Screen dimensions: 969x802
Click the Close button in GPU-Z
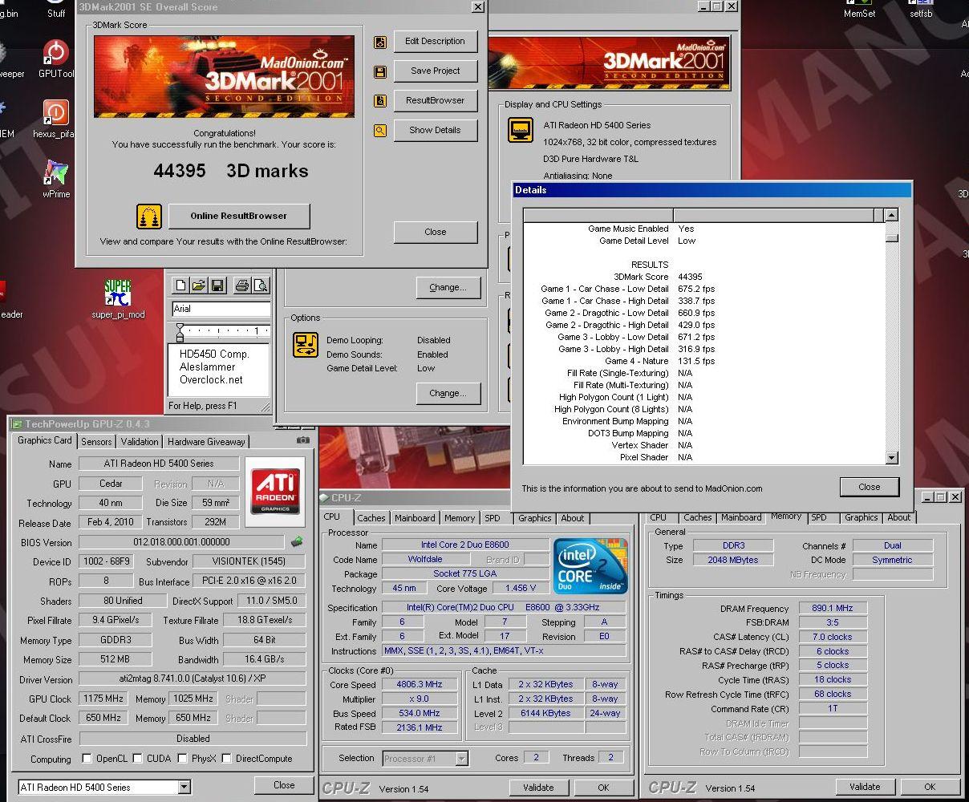pyautogui.click(x=283, y=785)
